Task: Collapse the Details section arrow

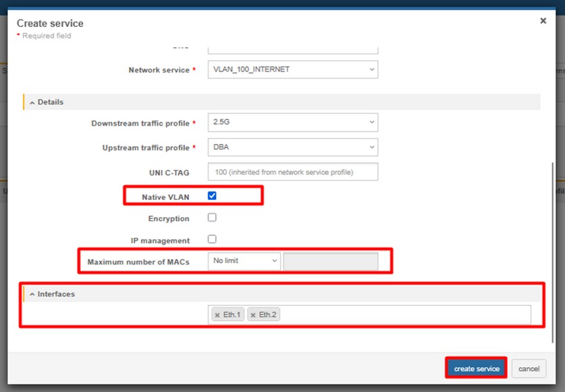Action: pos(32,102)
